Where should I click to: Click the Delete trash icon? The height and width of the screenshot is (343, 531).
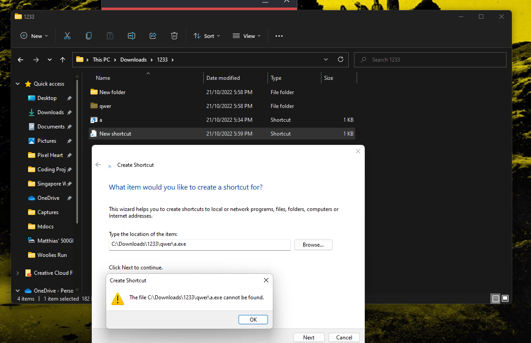coord(174,36)
